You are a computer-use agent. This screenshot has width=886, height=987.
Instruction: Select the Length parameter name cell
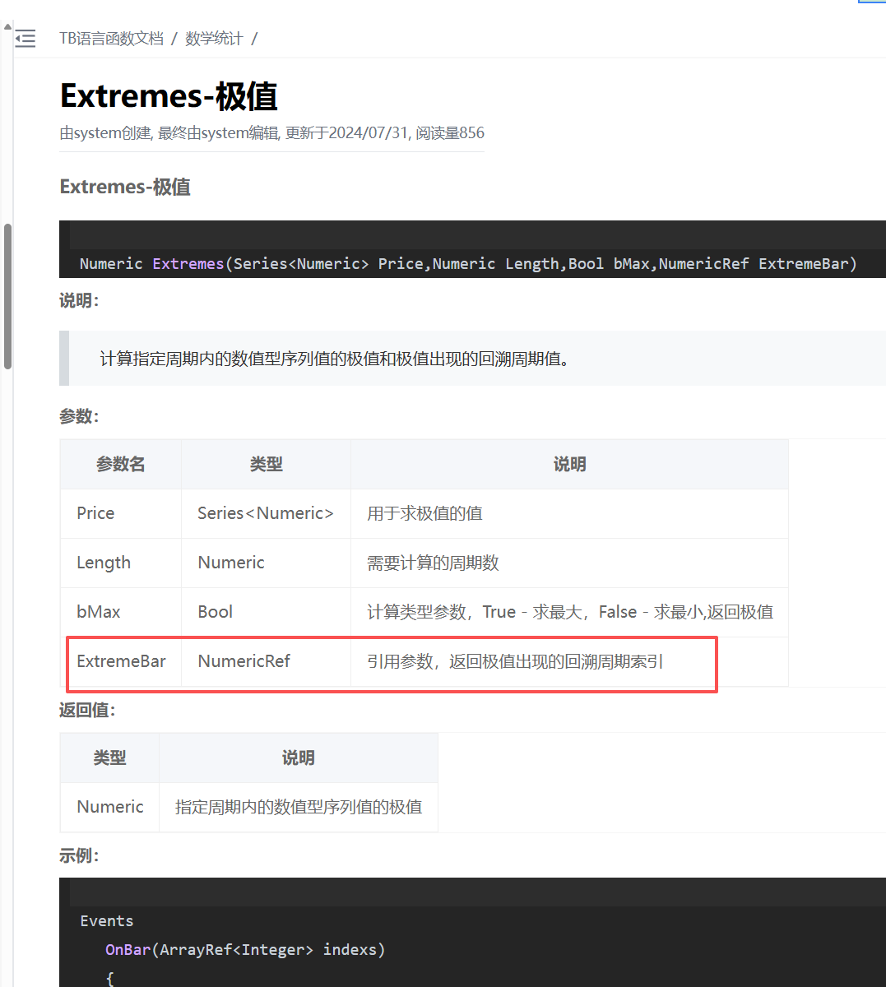pos(104,563)
